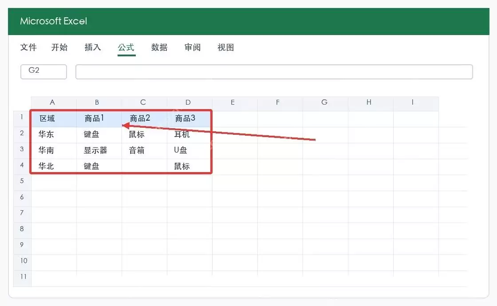Select row 3 header
The image size is (497, 306).
pyautogui.click(x=22, y=151)
